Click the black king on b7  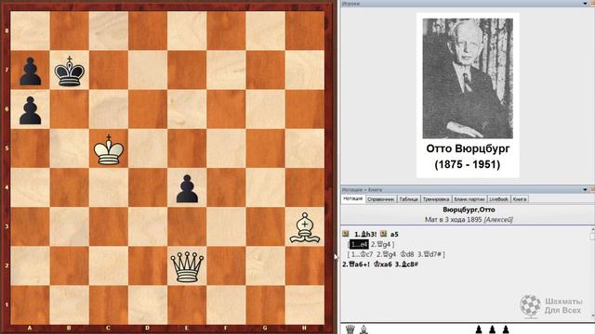point(70,71)
